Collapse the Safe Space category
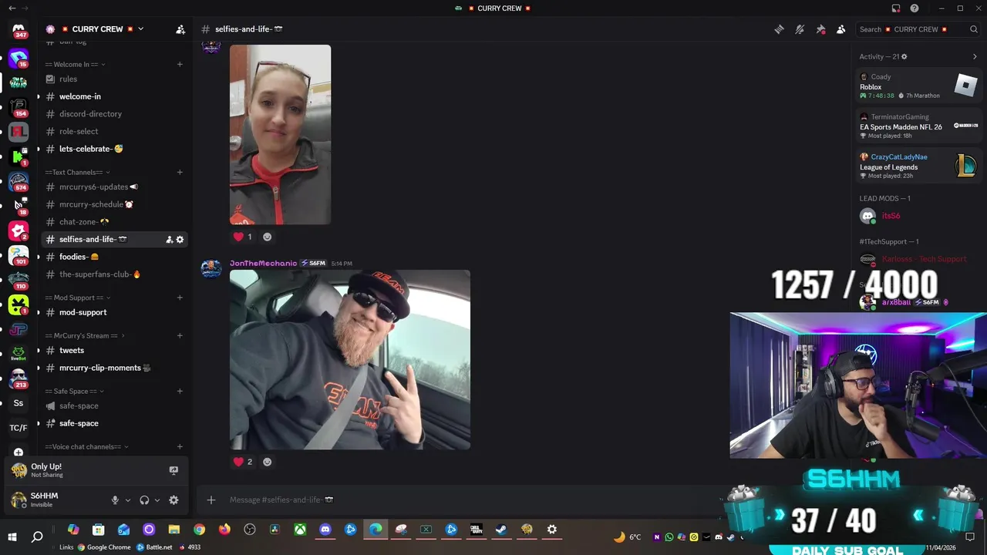The image size is (987, 555). pos(75,392)
